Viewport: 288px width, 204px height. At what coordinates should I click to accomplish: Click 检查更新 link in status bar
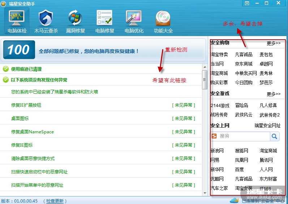[55, 201]
